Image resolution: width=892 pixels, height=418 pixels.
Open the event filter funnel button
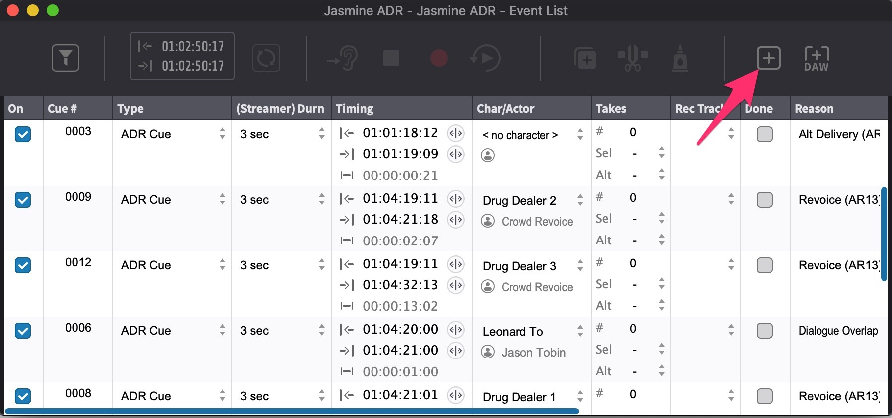coord(66,58)
